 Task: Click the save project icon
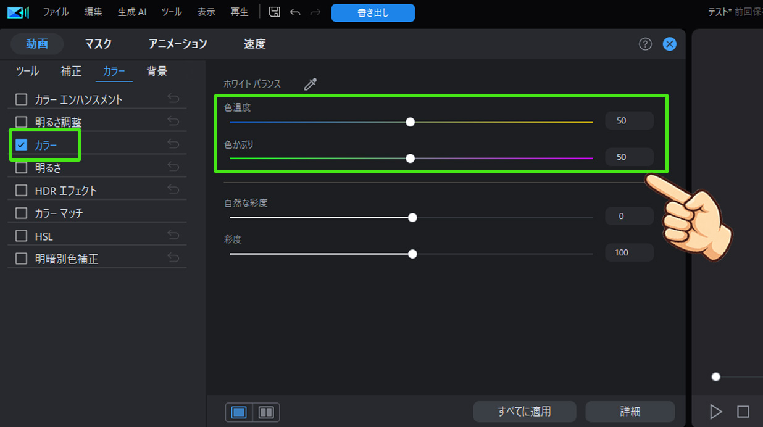274,11
